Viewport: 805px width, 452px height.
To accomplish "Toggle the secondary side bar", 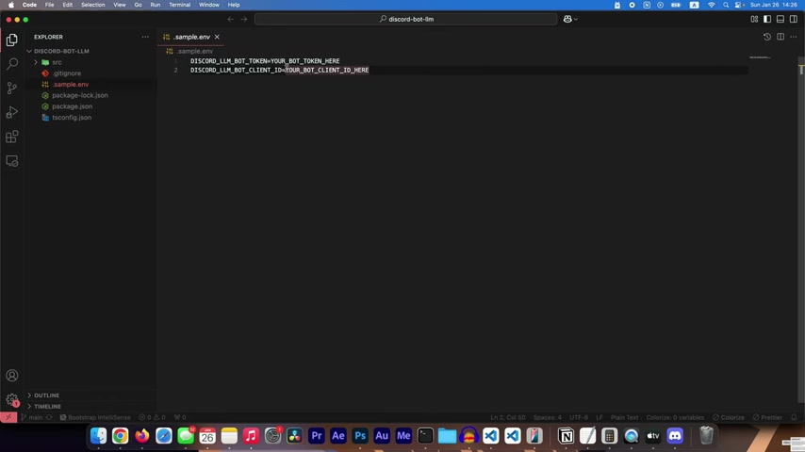I will pos(794,19).
